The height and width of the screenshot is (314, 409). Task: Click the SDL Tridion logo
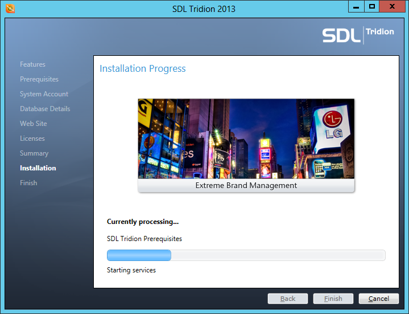click(x=358, y=34)
